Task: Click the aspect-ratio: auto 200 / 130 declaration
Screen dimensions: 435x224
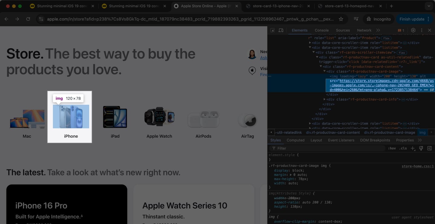Action: (x=303, y=202)
